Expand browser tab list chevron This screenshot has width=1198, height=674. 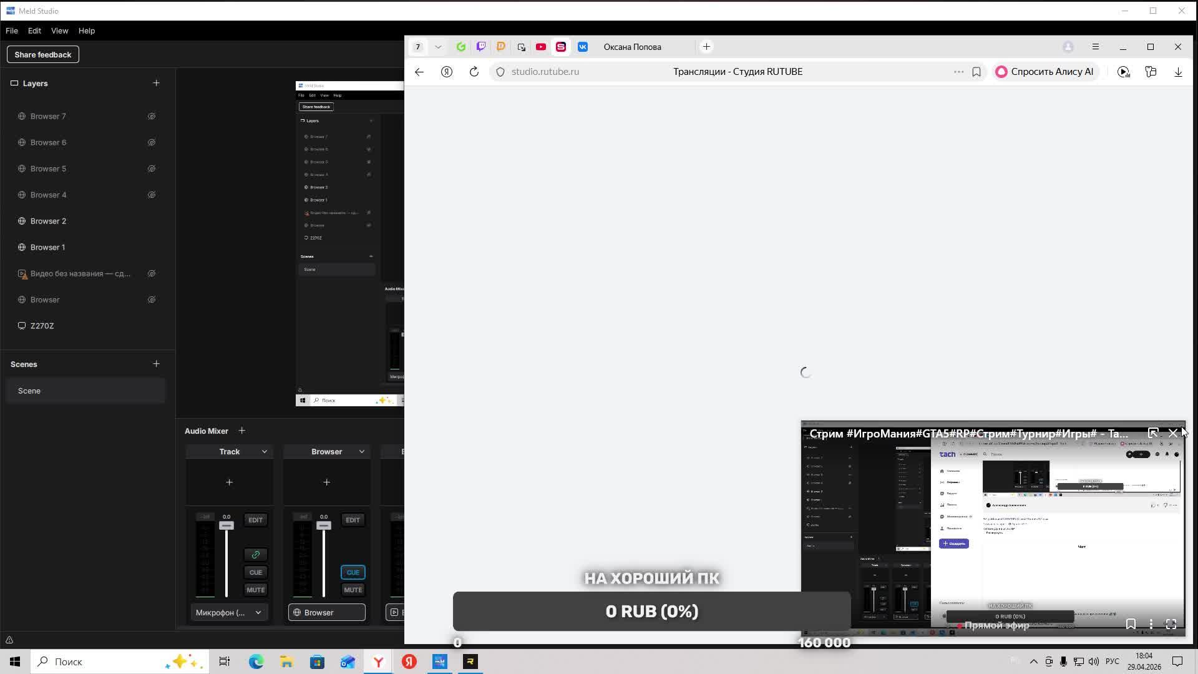(x=438, y=47)
